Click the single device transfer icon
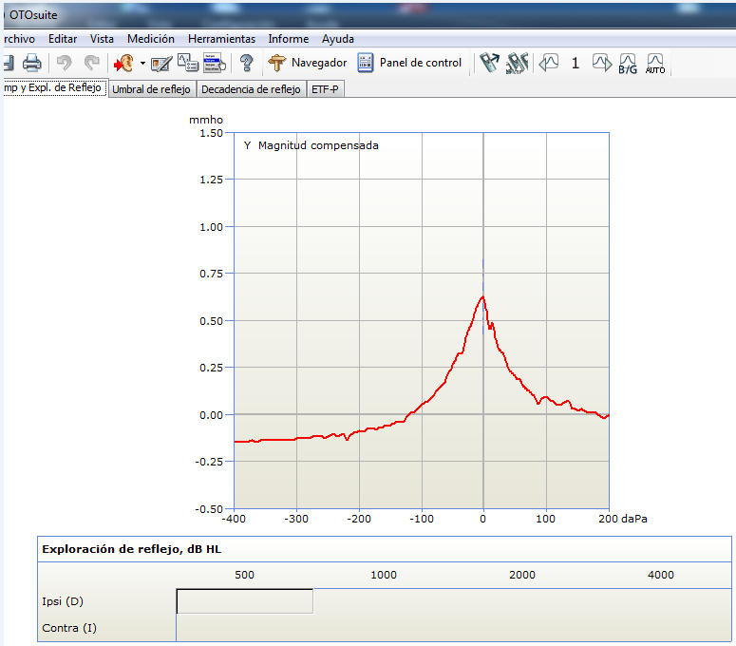The image size is (736, 646). coord(489,63)
